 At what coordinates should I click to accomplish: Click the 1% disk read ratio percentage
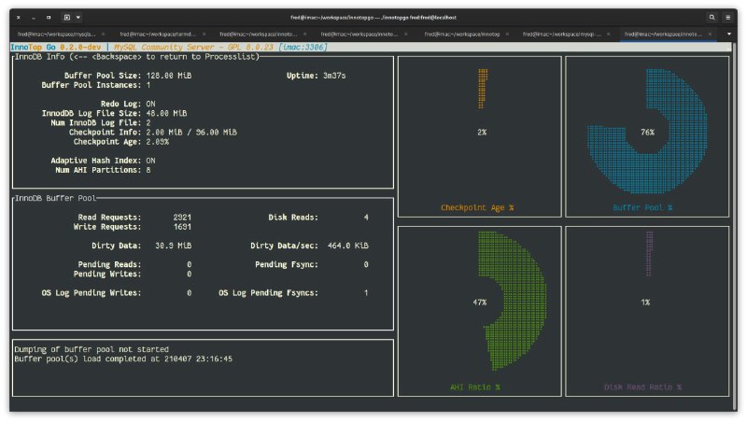pos(645,302)
